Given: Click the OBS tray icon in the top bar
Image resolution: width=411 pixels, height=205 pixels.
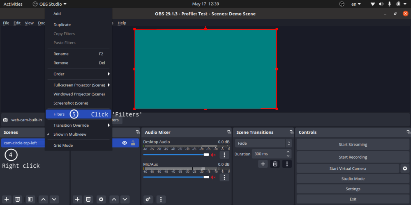Looking at the screenshot, I should (x=342, y=4).
